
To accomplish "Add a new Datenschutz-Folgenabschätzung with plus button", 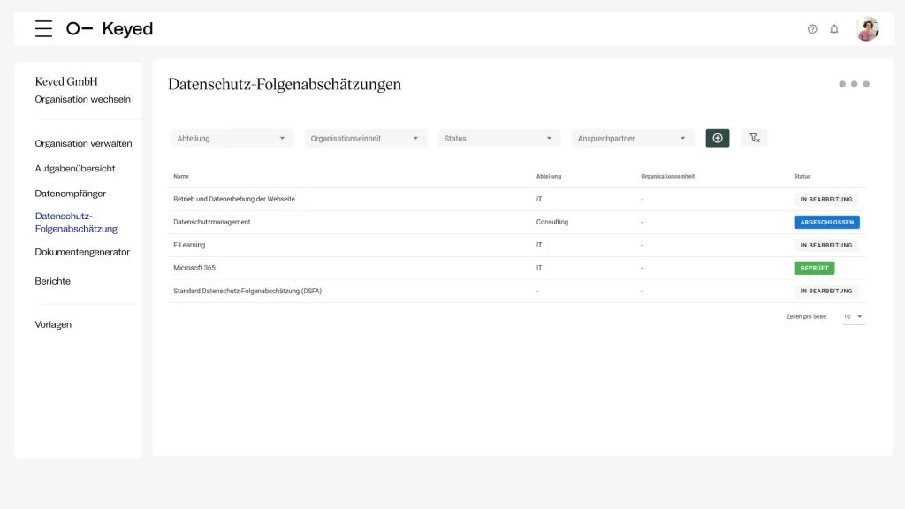I will click(x=718, y=138).
